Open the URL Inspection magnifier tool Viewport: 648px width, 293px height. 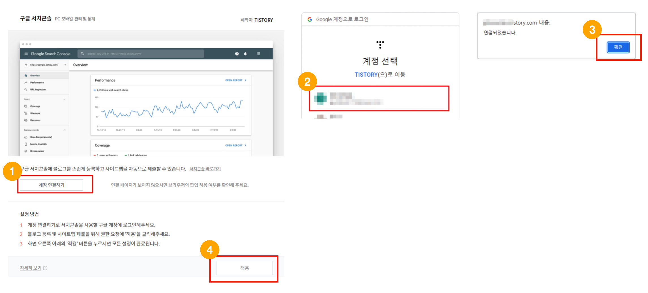click(x=26, y=89)
